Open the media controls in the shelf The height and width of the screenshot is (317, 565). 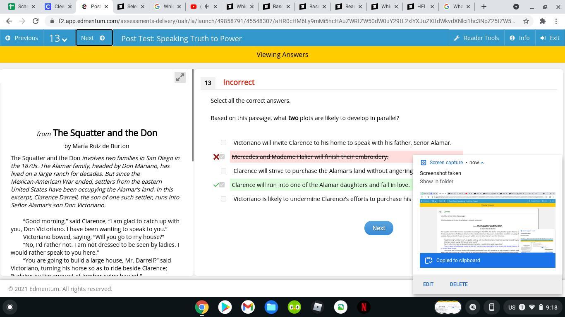click(x=473, y=307)
